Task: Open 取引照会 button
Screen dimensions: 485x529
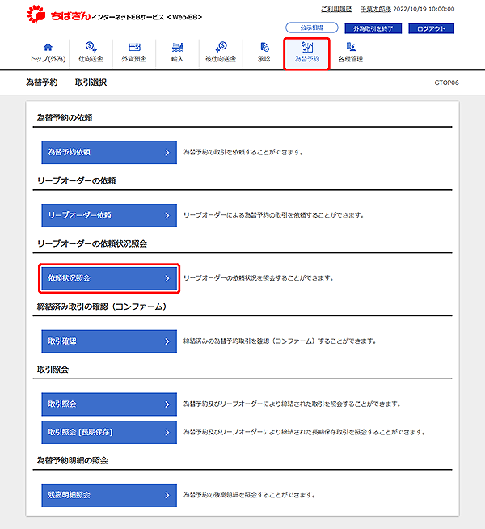Action: tap(109, 404)
